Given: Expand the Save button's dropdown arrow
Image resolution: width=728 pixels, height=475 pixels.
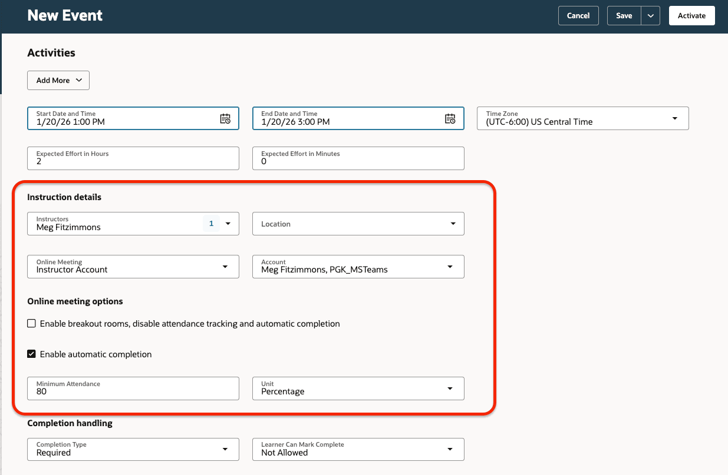Looking at the screenshot, I should pyautogui.click(x=651, y=15).
